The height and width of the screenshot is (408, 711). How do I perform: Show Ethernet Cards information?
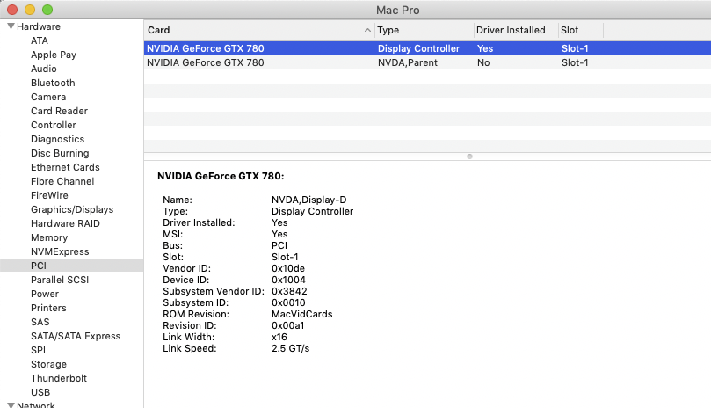(x=65, y=167)
